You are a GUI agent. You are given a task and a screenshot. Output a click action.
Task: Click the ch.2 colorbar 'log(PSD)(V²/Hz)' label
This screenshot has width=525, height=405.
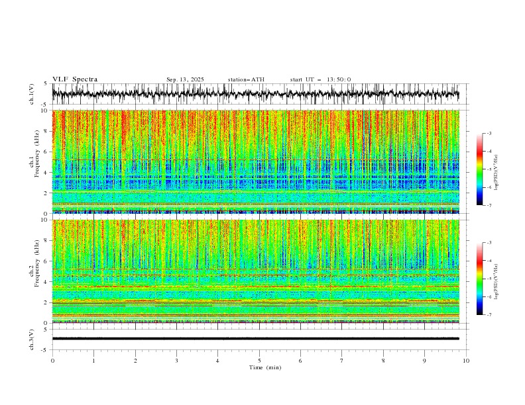(x=496, y=281)
